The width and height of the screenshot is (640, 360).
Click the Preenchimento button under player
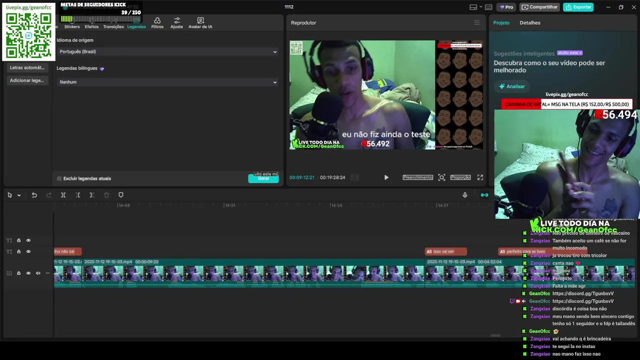pyautogui.click(x=418, y=177)
